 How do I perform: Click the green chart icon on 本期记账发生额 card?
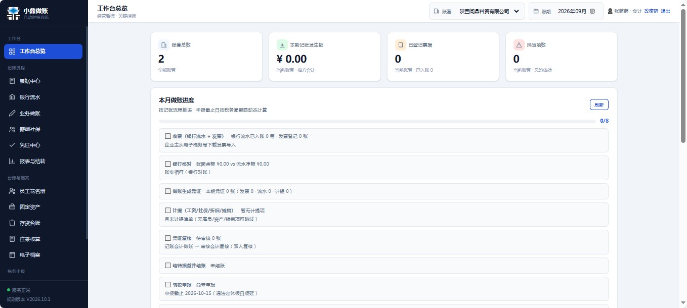click(282, 45)
